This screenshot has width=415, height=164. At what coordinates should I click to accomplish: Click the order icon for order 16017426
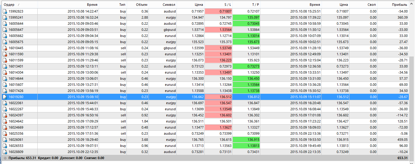(x=5, y=91)
